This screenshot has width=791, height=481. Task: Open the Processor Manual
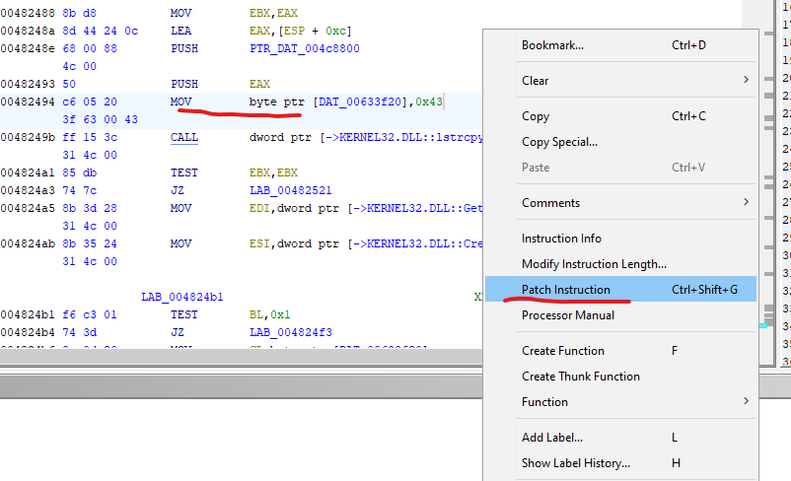click(x=567, y=315)
